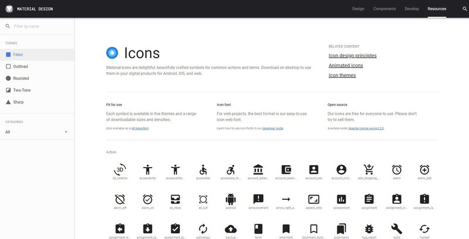Click the Material Design logo icon
This screenshot has width=469, height=239.
pyautogui.click(x=9, y=9)
